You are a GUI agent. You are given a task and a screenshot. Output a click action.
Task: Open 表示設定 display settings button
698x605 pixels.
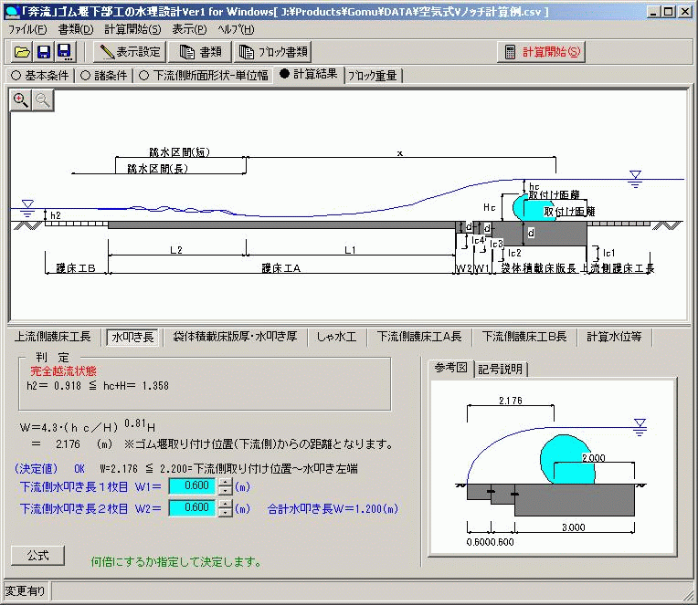(130, 52)
